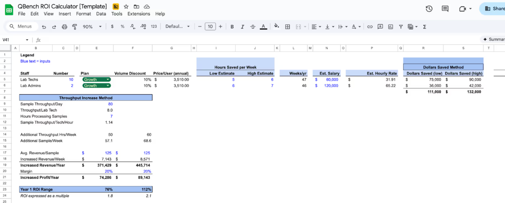Image resolution: width=505 pixels, height=203 pixels.
Task: Select column E header
Action: (x=97, y=48)
